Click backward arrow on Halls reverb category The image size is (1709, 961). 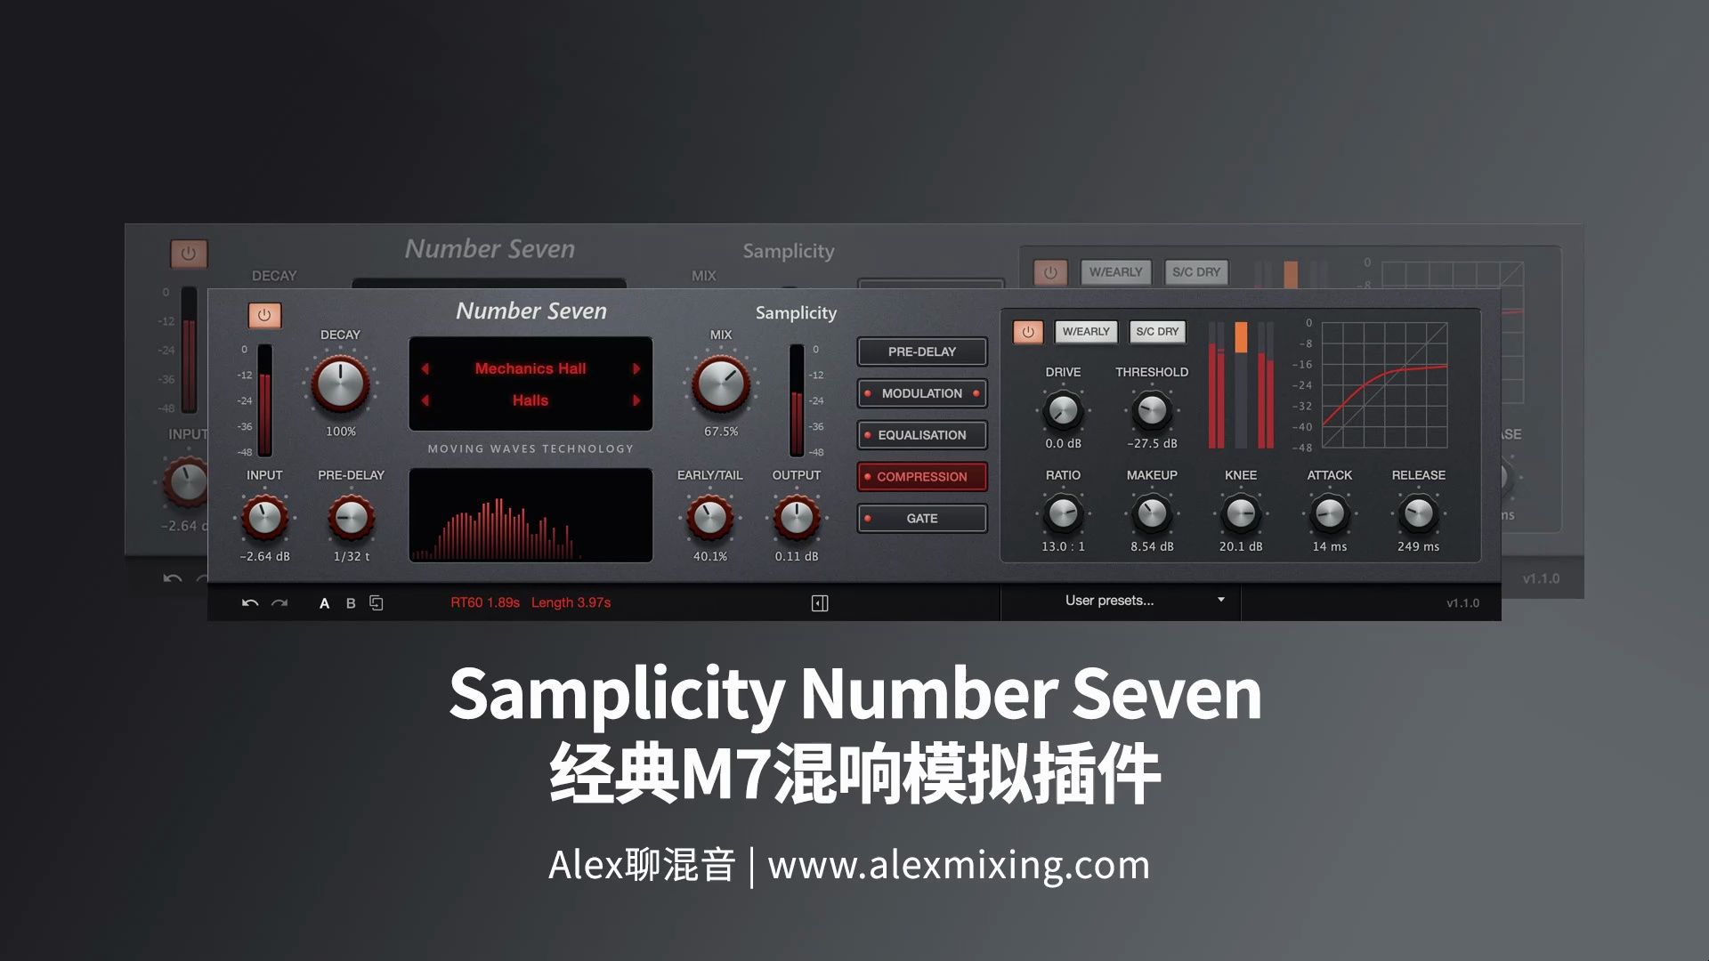click(426, 400)
